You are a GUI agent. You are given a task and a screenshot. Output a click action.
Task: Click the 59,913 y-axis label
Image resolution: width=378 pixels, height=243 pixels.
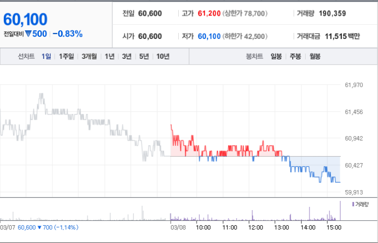pyautogui.click(x=354, y=192)
